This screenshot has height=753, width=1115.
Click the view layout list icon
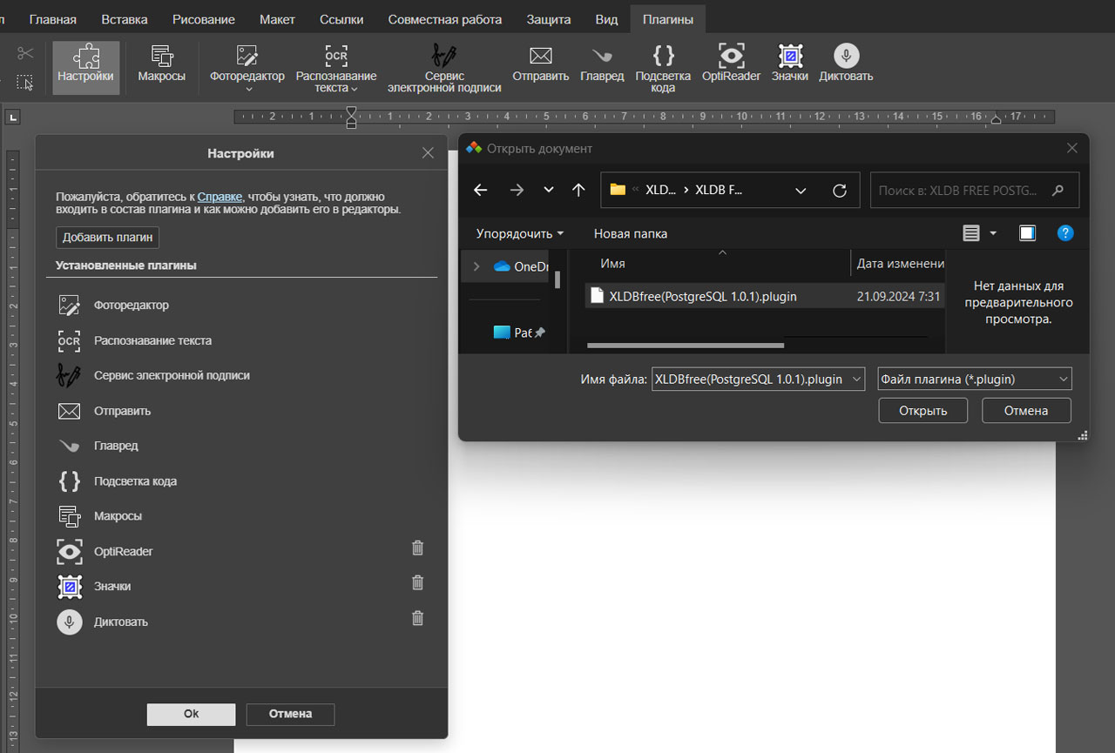971,233
